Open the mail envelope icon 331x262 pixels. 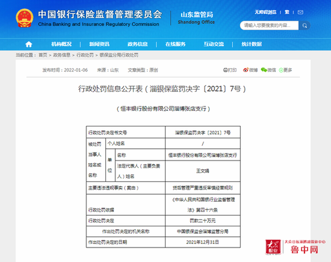(x=300, y=12)
